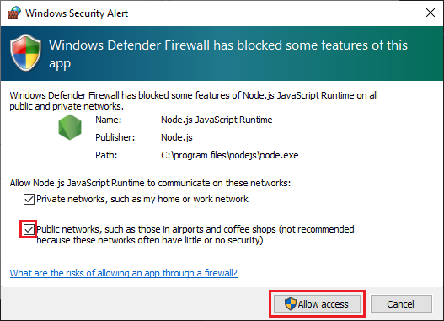Cancel the firewall permission request
444x321 pixels.
[401, 304]
